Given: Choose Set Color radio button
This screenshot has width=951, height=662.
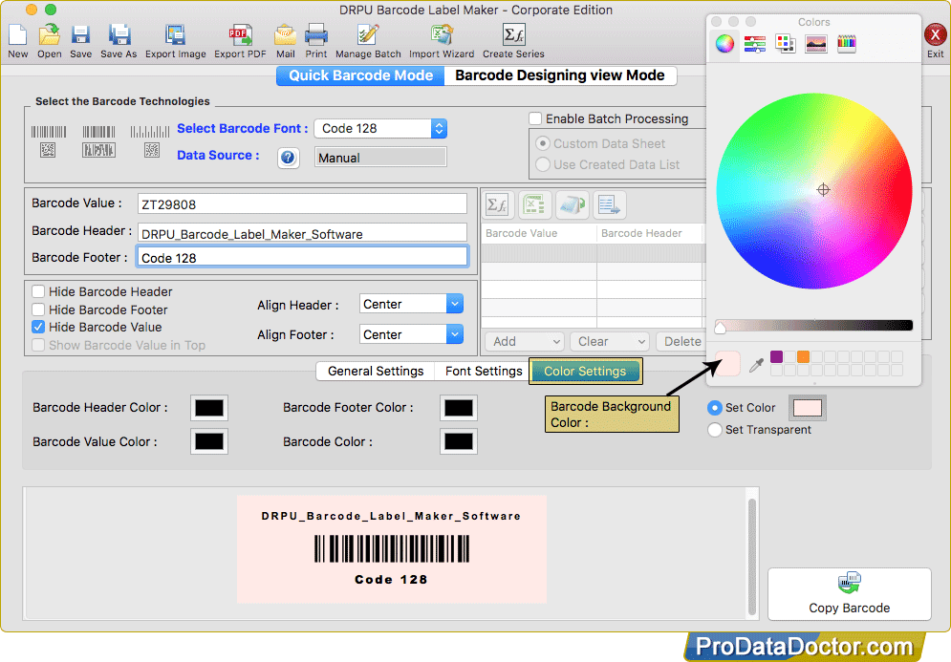Looking at the screenshot, I should (x=715, y=408).
